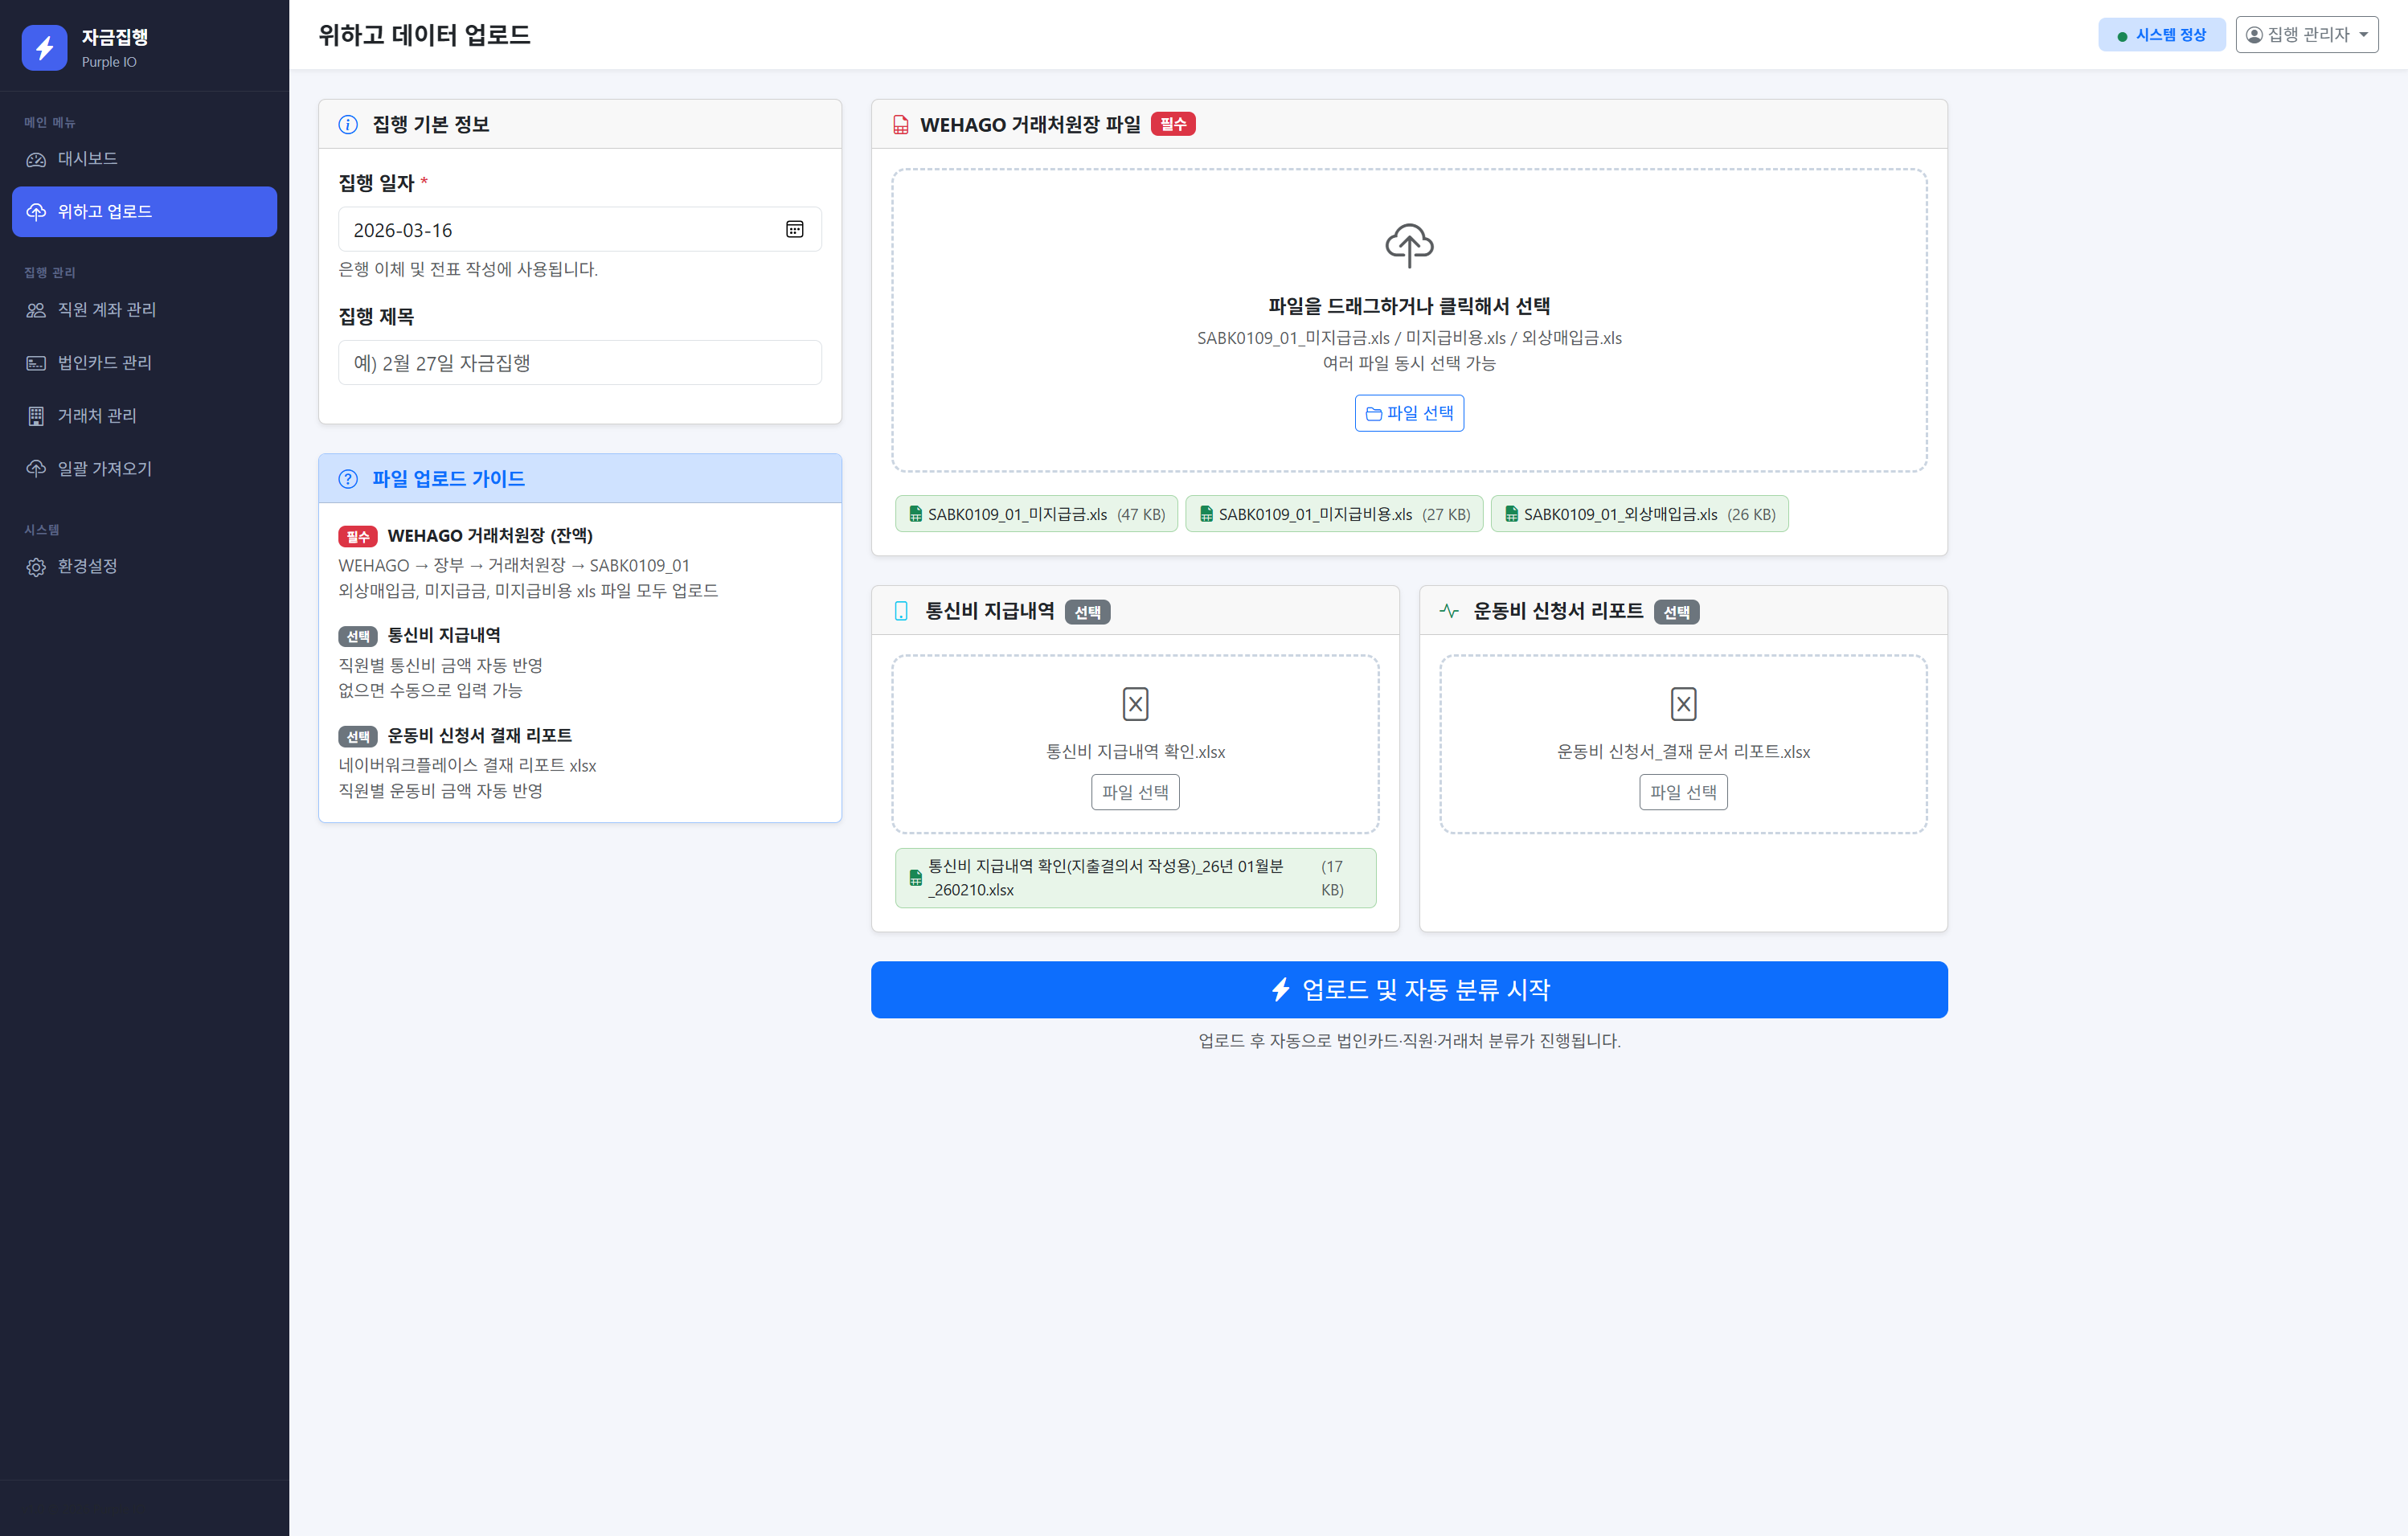Expand the 집행 관리자 user dropdown
Screen dimensions: 2408x1536
click(x=2306, y=35)
